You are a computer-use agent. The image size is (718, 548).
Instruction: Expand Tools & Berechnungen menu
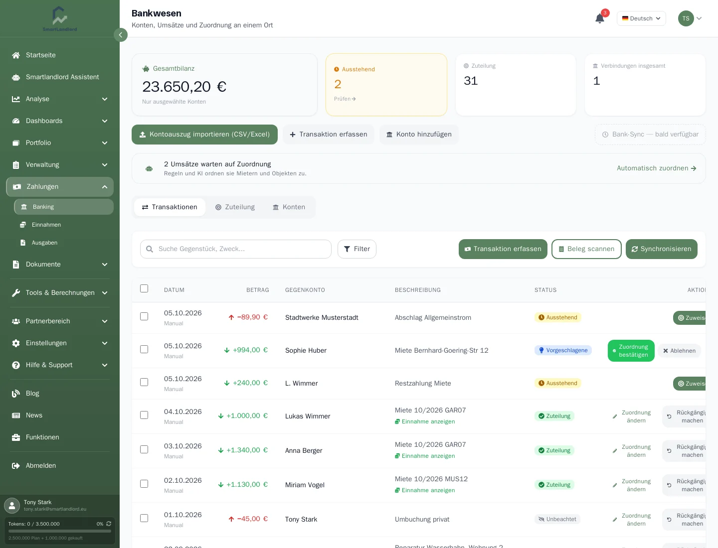coord(60,293)
